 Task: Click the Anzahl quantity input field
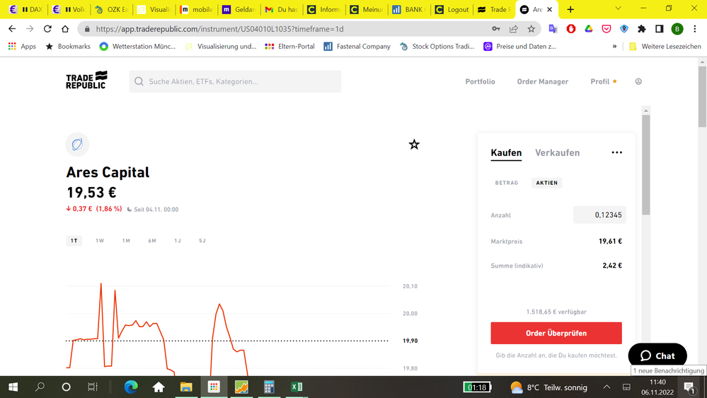pos(599,215)
